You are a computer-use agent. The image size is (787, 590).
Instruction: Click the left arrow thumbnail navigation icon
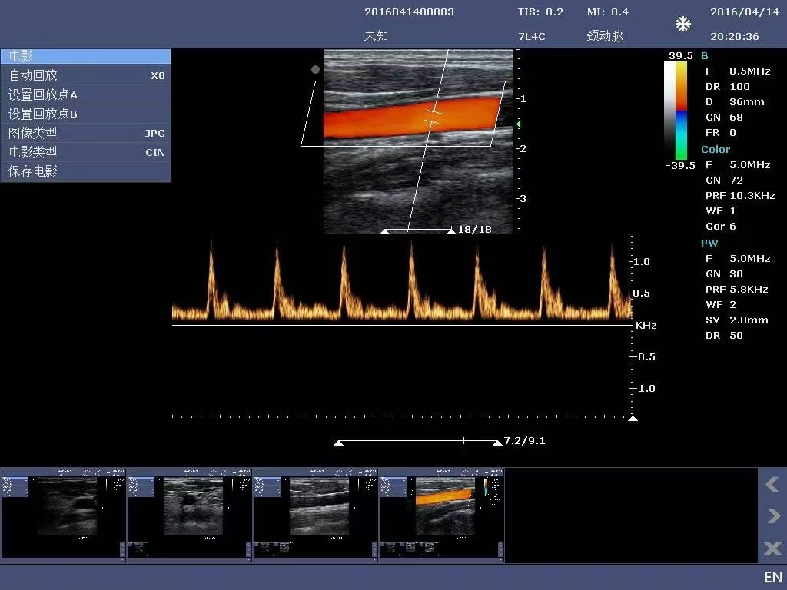(x=772, y=484)
